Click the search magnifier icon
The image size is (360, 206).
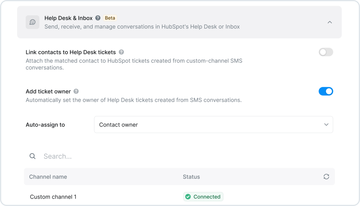[x=33, y=156]
